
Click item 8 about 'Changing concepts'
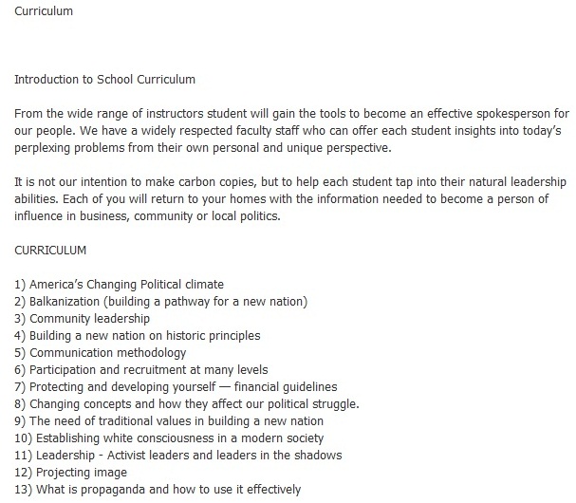point(187,404)
